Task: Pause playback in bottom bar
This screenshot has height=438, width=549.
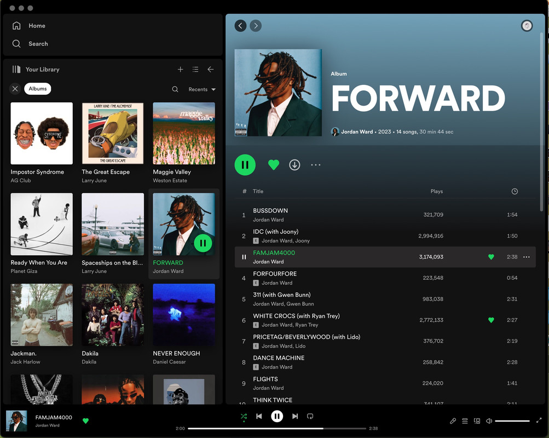Action: tap(277, 416)
